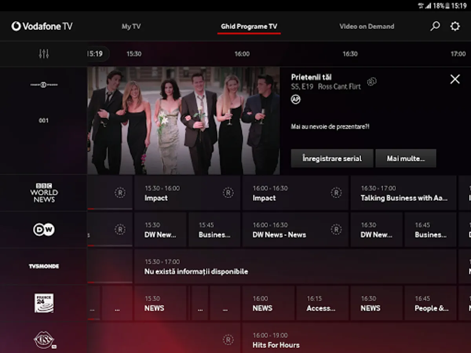Jump to 16:30 on timeline
471x353 pixels.
pyautogui.click(x=350, y=54)
